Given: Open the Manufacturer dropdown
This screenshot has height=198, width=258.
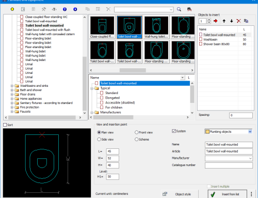Looking at the screenshot, I should [250, 158].
